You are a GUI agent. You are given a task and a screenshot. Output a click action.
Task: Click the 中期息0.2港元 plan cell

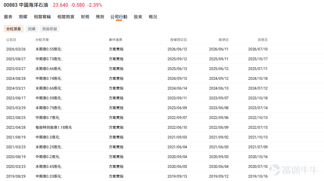pyautogui.click(x=48, y=157)
